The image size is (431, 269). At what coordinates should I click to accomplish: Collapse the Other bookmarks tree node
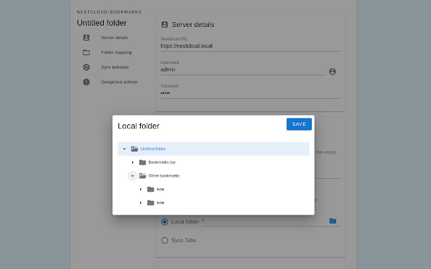[133, 176]
